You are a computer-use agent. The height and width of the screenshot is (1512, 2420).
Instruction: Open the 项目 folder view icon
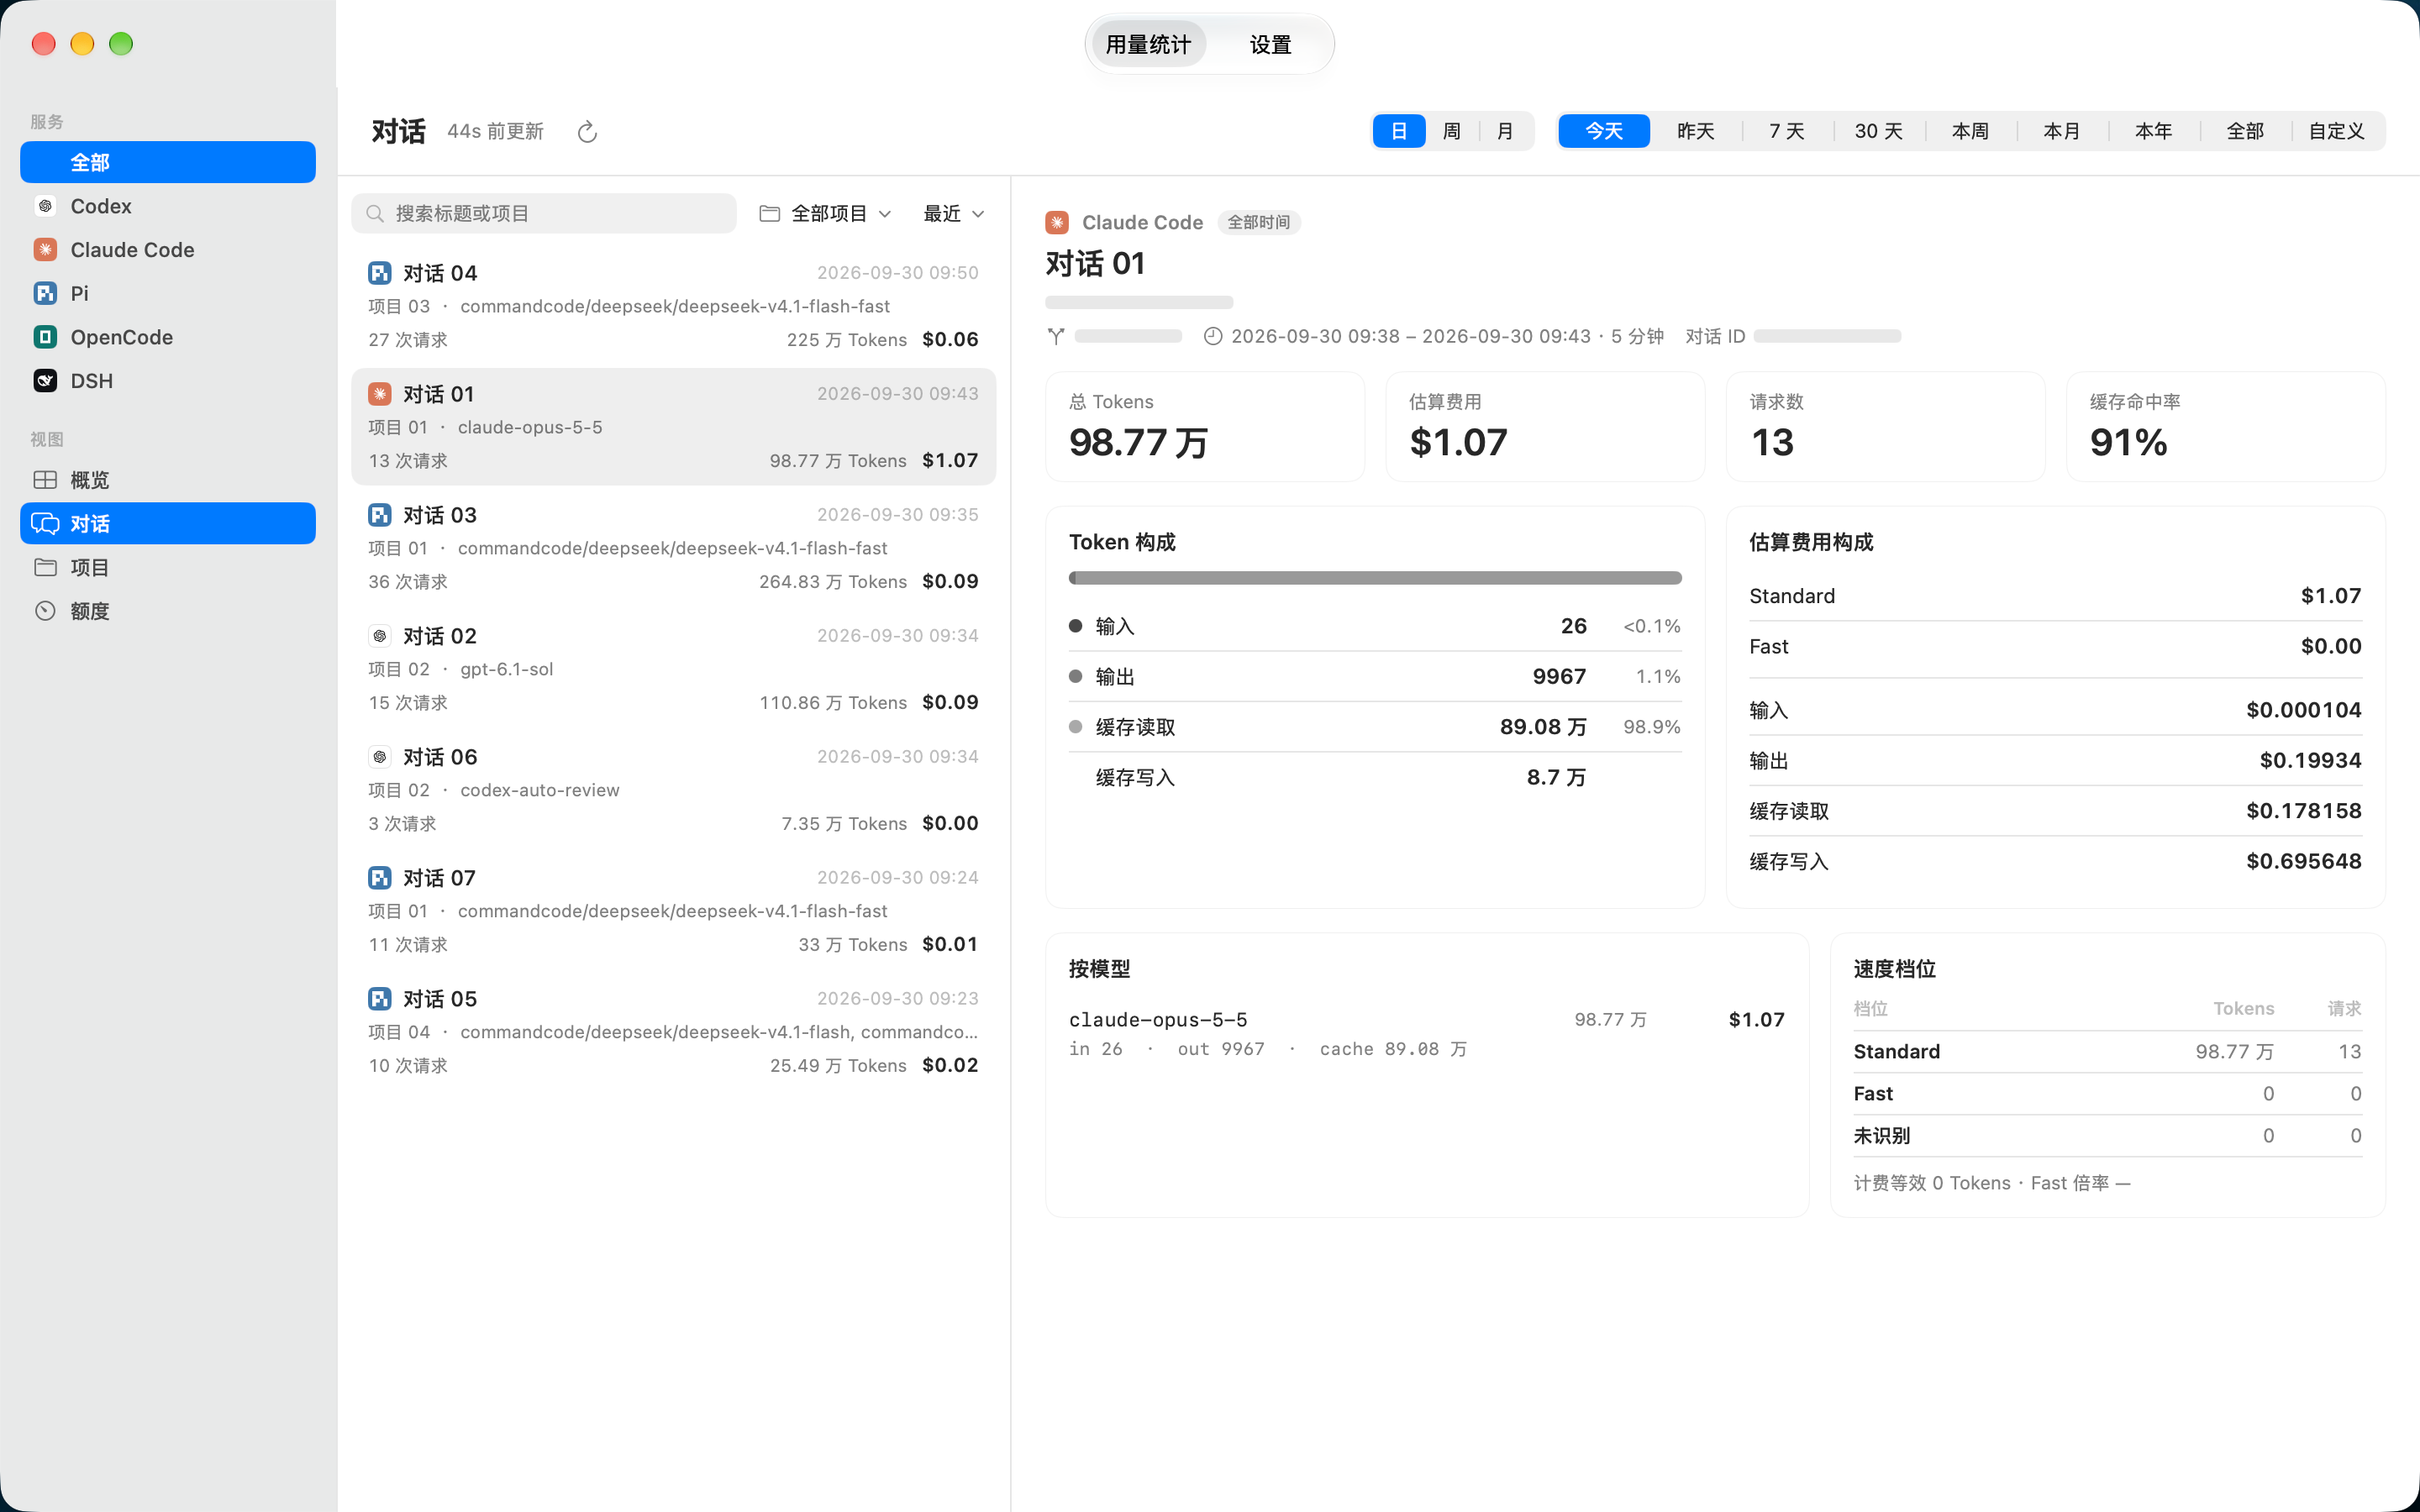coord(45,567)
